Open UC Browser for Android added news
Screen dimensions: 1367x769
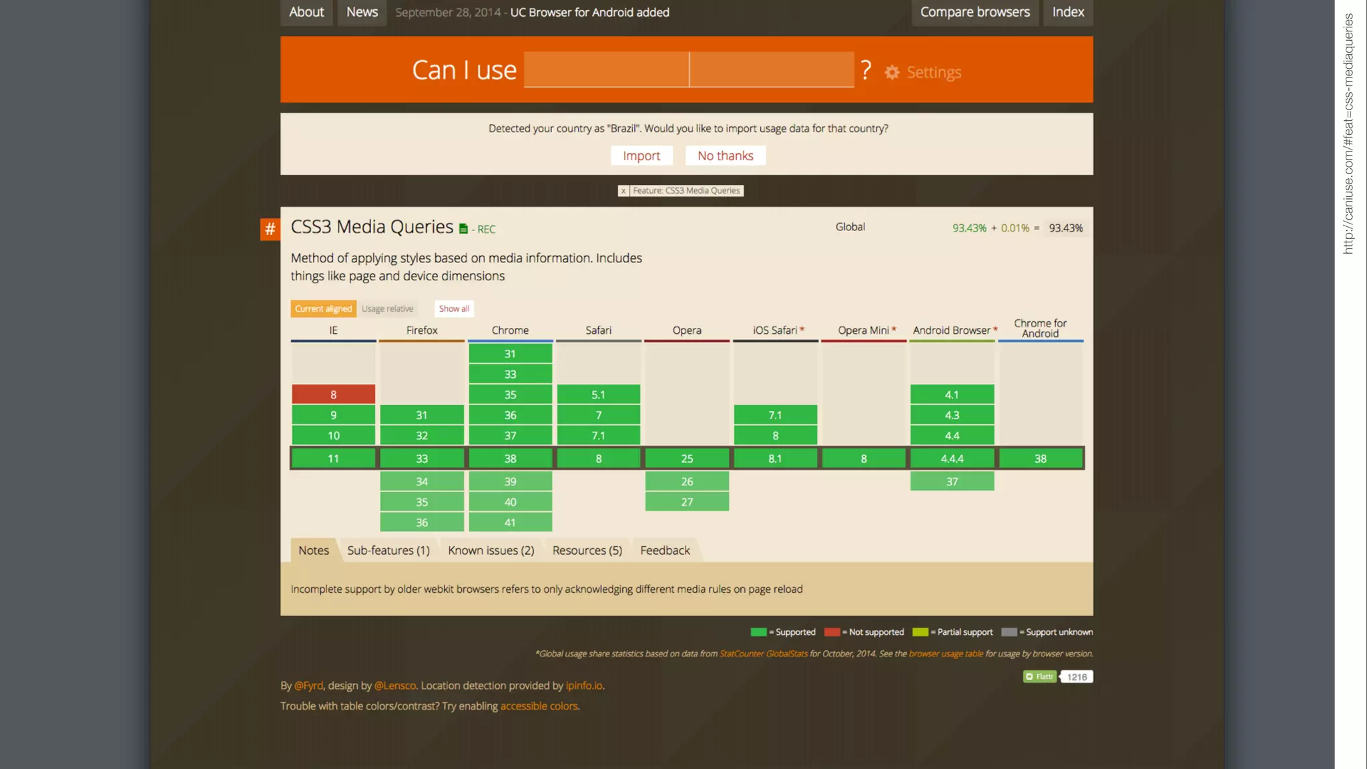(x=590, y=12)
